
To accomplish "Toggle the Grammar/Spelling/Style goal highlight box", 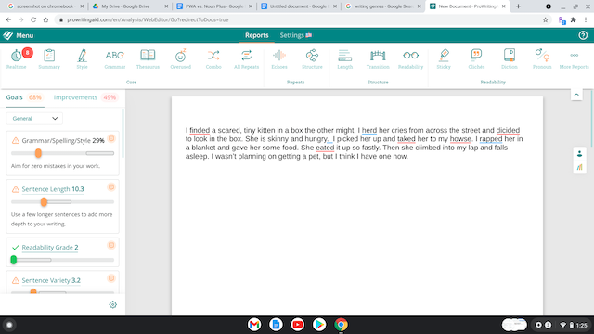I will coord(111,138).
